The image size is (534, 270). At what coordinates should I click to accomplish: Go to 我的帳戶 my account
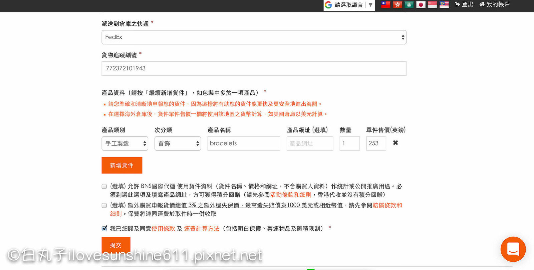tap(495, 5)
